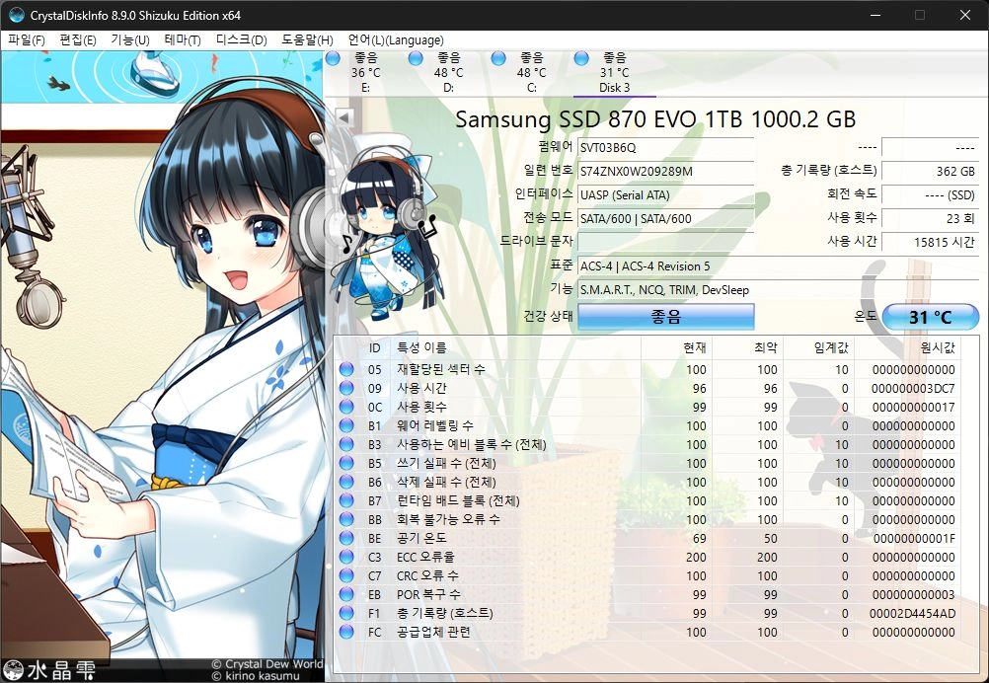Click the 기능 field S.M.A.R.T., NCQ, TRIM
The height and width of the screenshot is (683, 989).
[779, 290]
